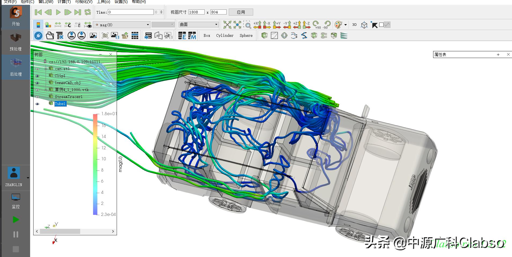Save the image to disk

click(115, 35)
